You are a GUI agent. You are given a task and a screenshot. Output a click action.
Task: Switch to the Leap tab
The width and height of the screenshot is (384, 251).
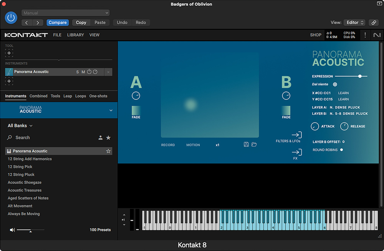point(68,96)
